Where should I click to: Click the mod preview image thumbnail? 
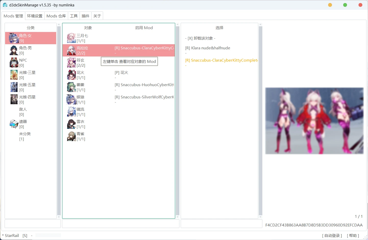point(314,121)
